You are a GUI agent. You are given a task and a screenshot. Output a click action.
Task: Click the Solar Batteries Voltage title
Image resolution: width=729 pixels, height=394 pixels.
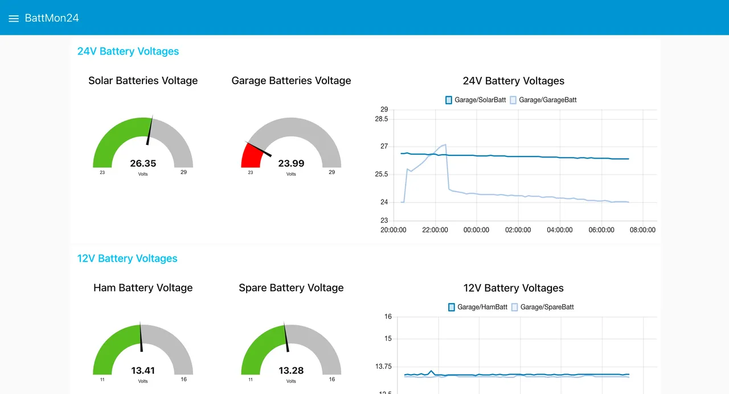click(143, 81)
